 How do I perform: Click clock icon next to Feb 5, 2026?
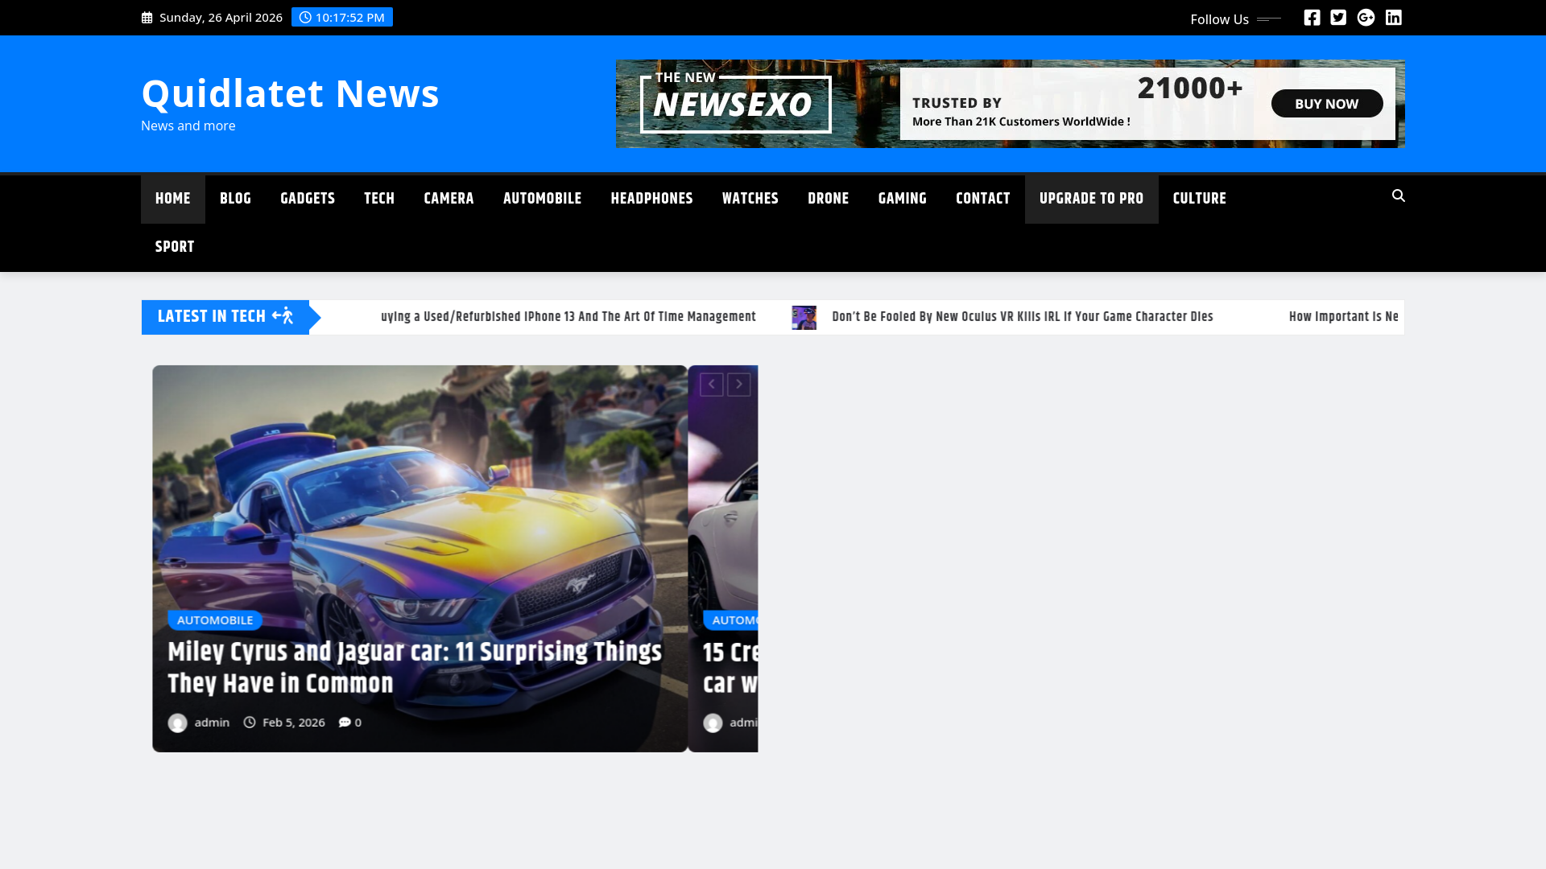click(x=250, y=723)
